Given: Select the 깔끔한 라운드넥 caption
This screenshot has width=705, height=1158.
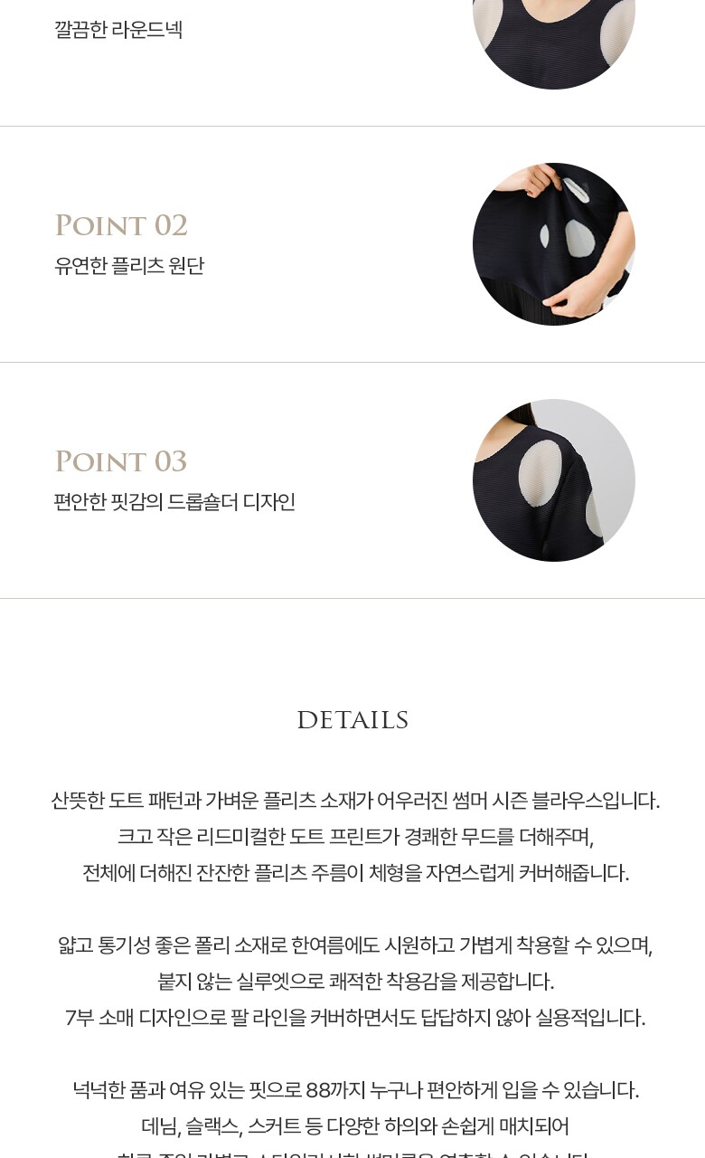Looking at the screenshot, I should pyautogui.click(x=118, y=30).
